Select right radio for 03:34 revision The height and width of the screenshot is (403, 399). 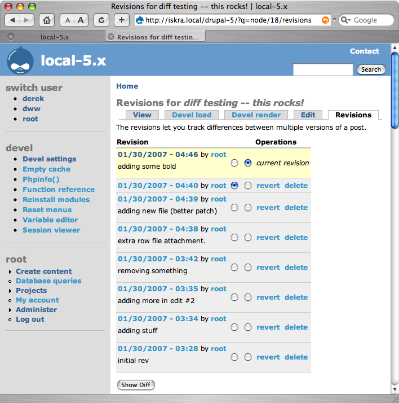pos(248,327)
